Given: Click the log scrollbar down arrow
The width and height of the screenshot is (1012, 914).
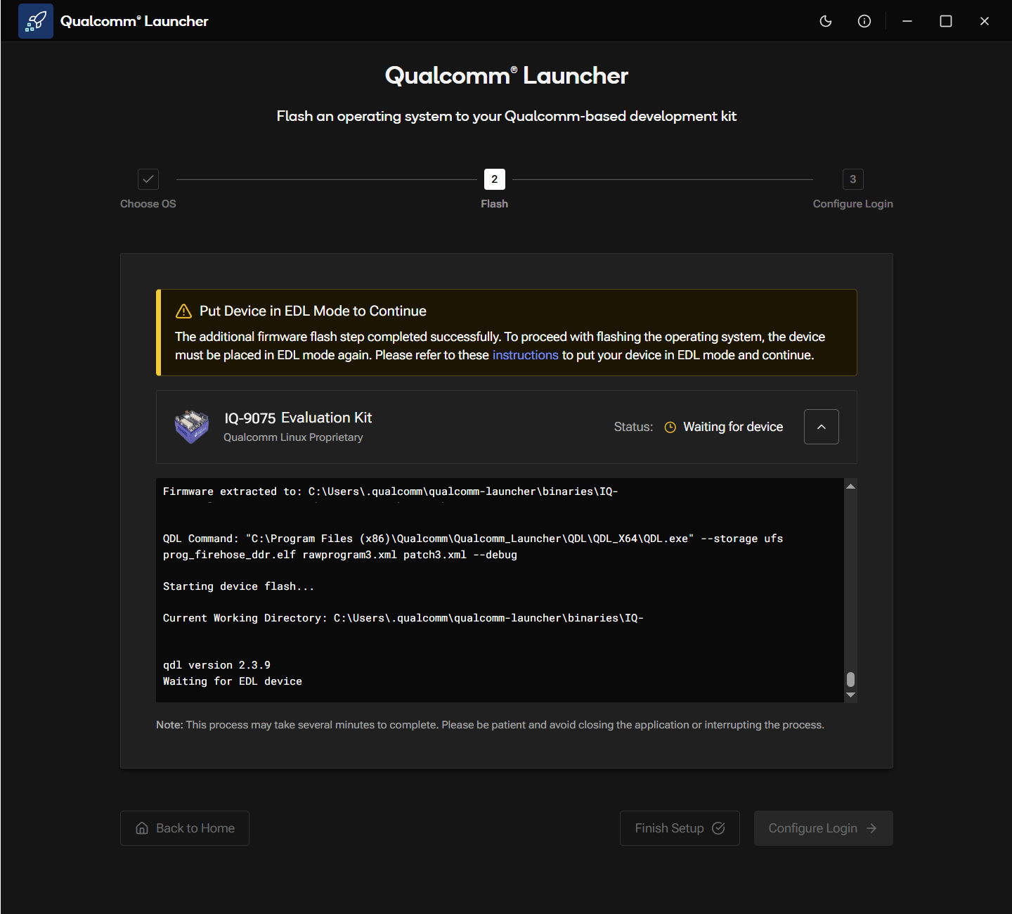Looking at the screenshot, I should [851, 695].
